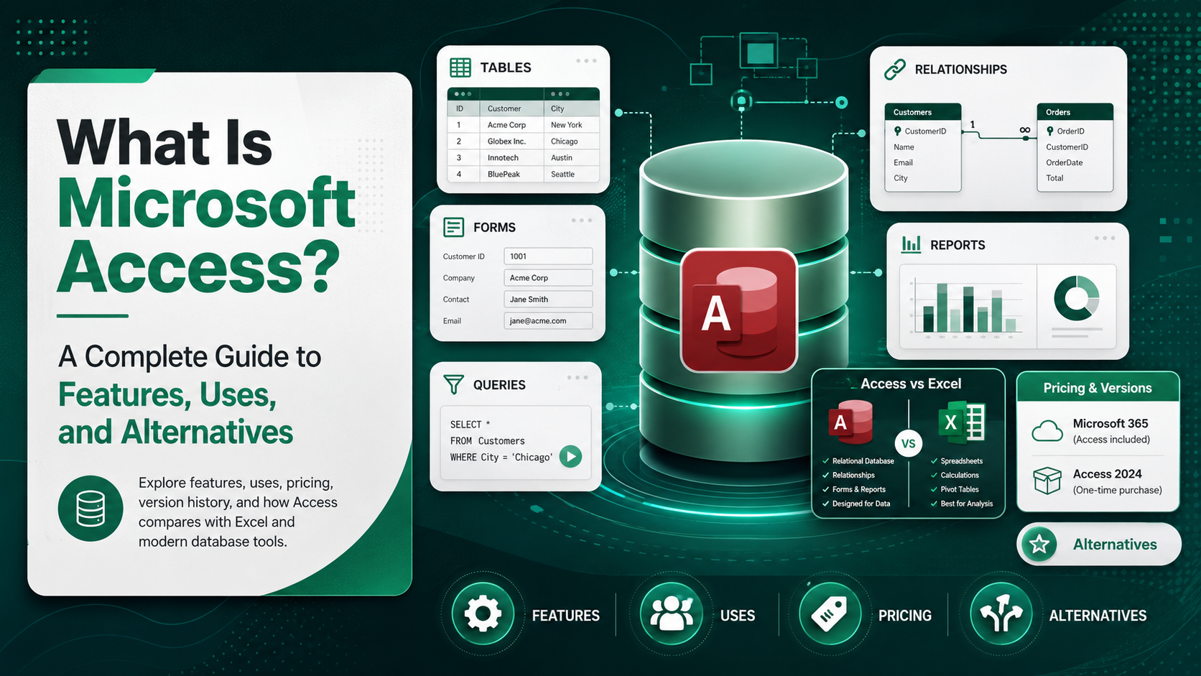Open the Forms card three-dot menu
This screenshot has width=1201, height=676.
coord(582,221)
